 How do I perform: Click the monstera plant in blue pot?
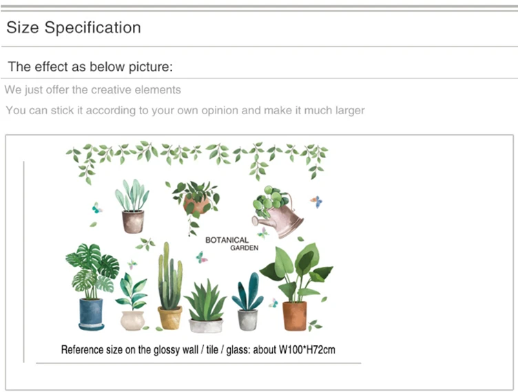click(x=92, y=287)
